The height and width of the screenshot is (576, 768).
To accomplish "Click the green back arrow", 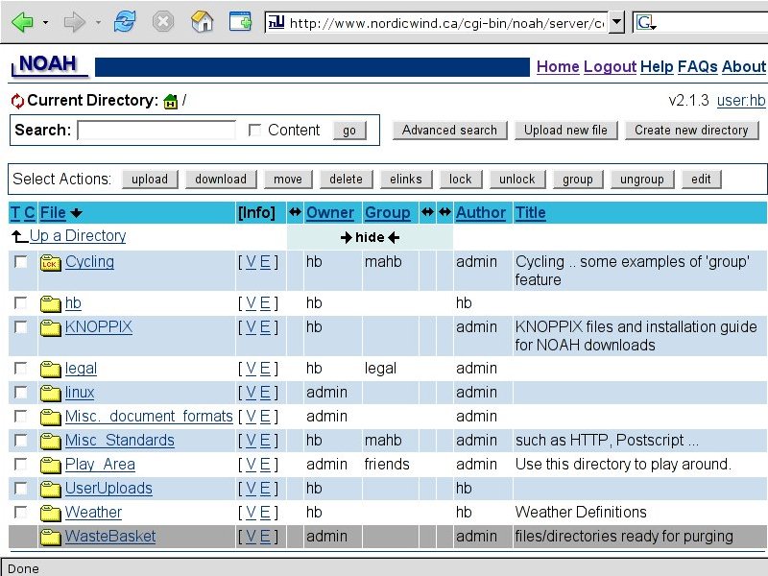I will pos(21,22).
